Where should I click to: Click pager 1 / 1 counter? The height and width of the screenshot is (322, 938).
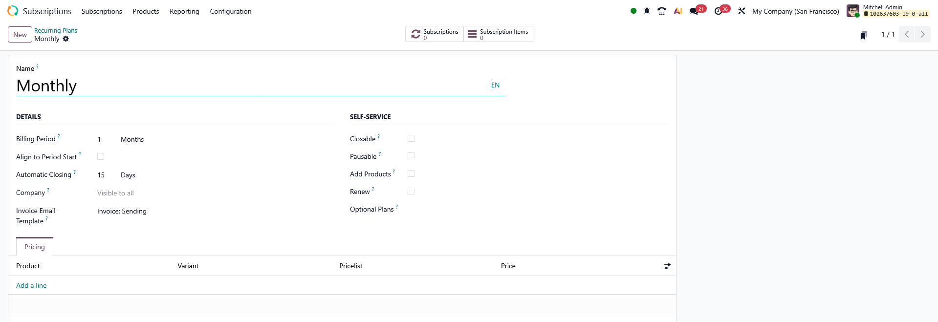pyautogui.click(x=888, y=34)
